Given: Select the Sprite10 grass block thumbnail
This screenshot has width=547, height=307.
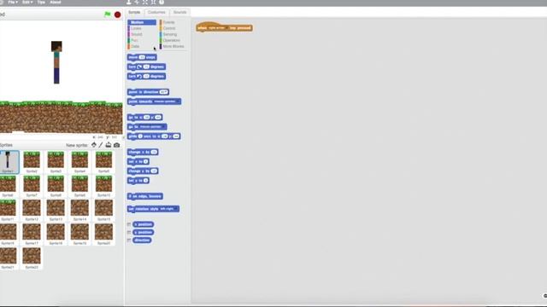Looking at the screenshot, I should [x=104, y=186].
